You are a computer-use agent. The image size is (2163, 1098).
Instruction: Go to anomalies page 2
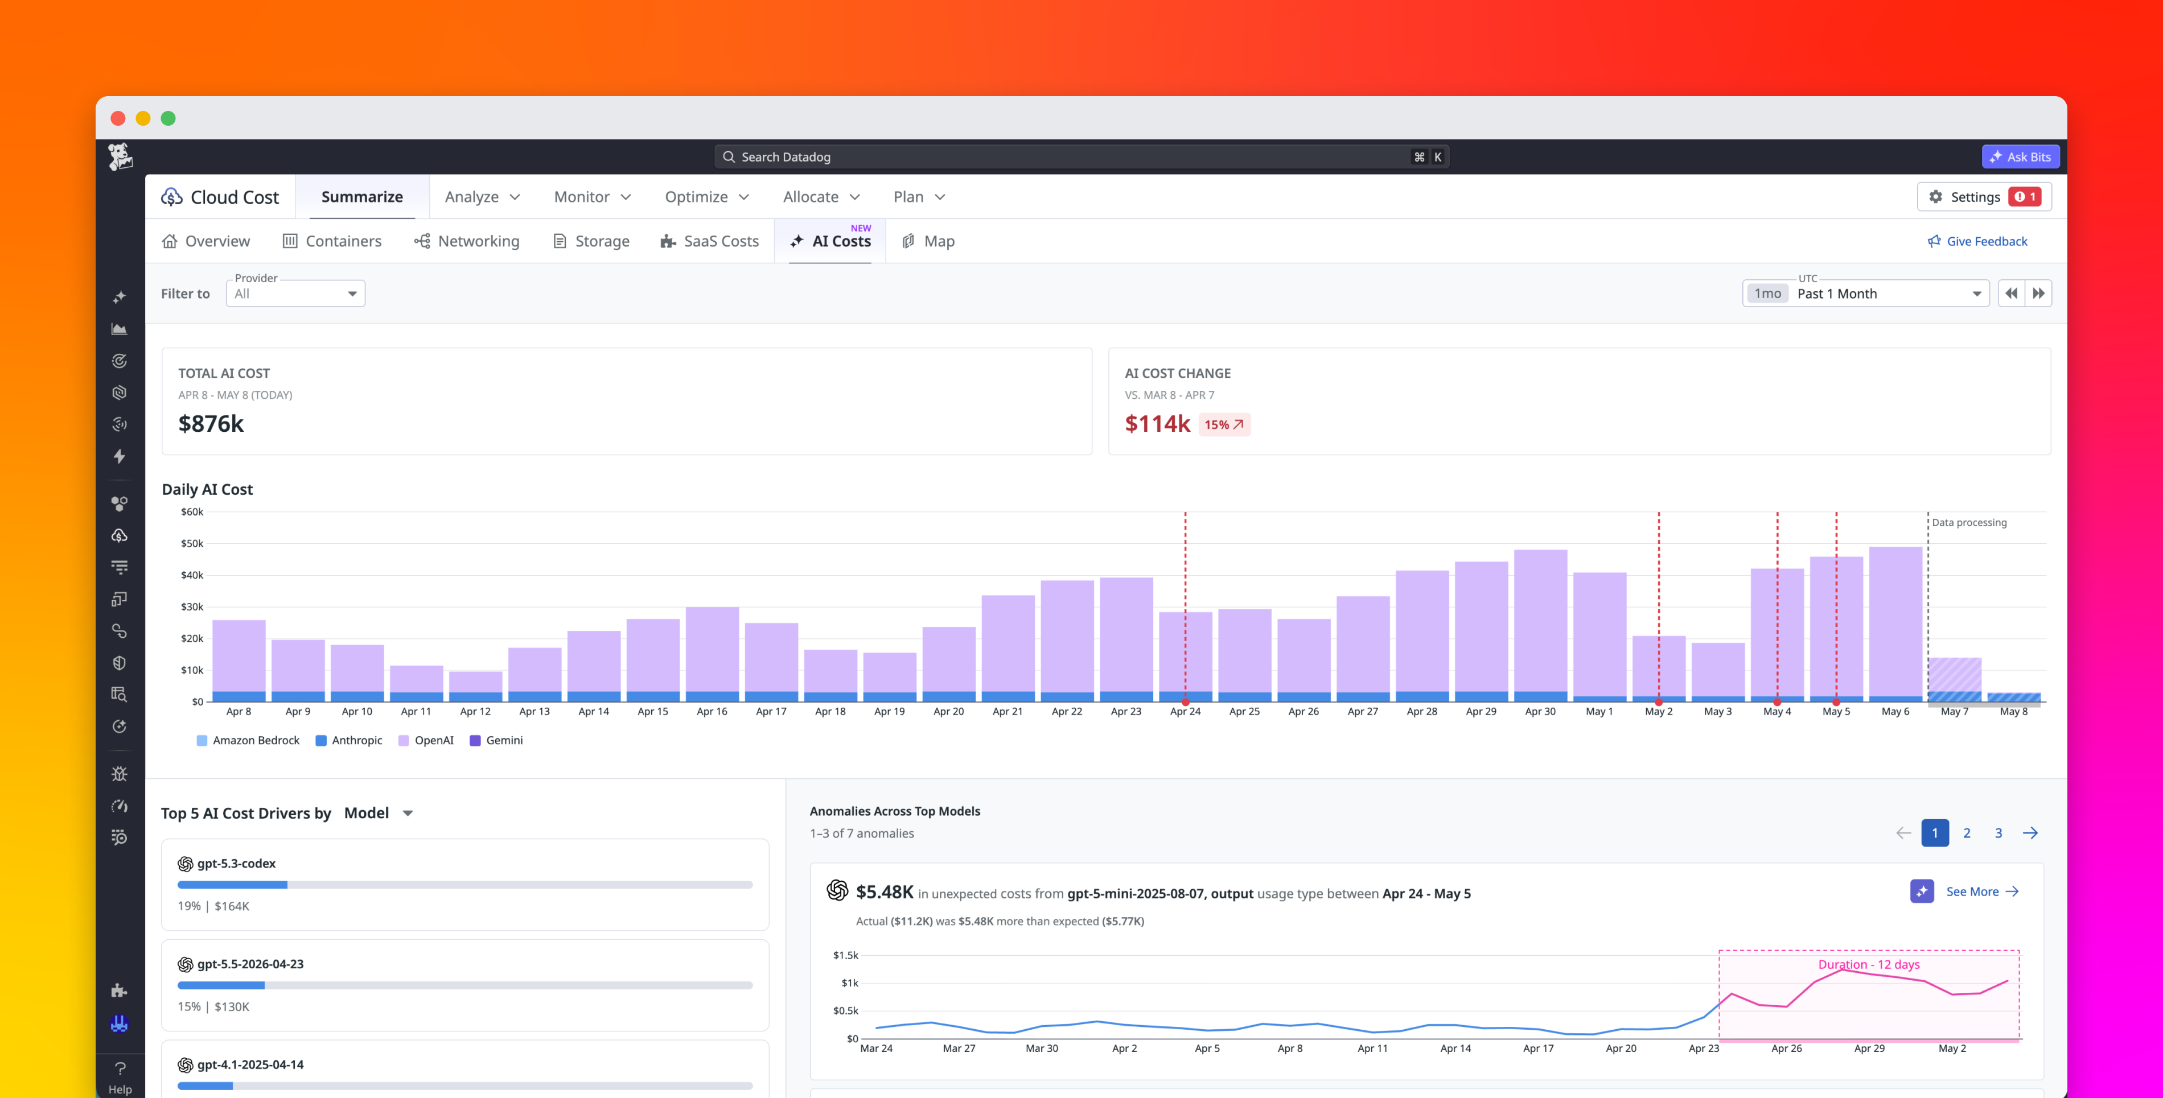point(1967,833)
